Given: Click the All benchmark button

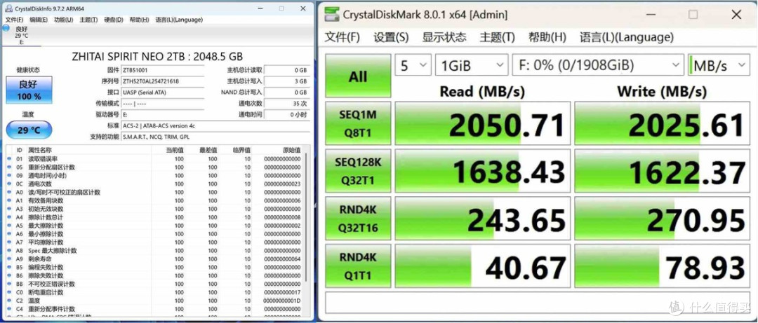Looking at the screenshot, I should coord(358,76).
